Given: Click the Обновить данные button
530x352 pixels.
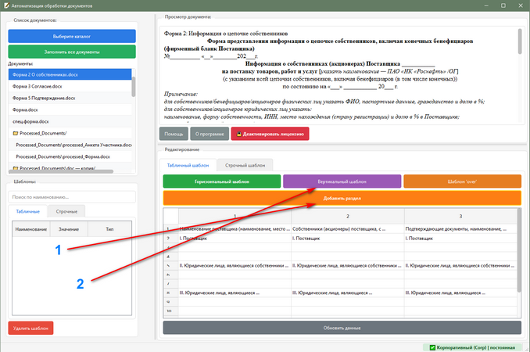Looking at the screenshot, I should click(342, 328).
